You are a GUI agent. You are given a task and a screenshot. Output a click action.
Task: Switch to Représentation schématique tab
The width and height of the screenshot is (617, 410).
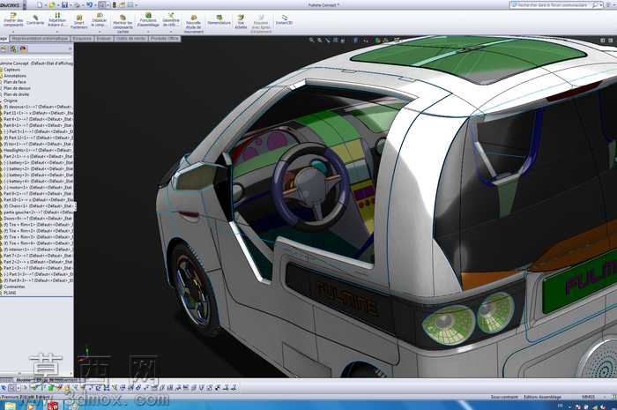[x=40, y=39]
